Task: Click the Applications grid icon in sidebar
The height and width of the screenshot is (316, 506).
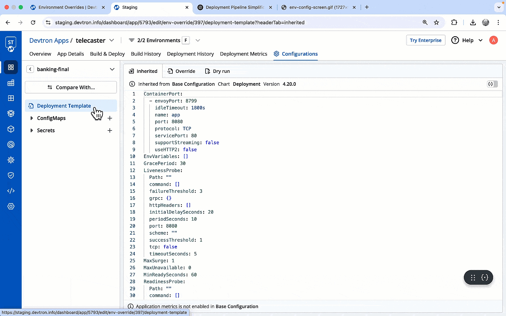Action: coord(11,67)
